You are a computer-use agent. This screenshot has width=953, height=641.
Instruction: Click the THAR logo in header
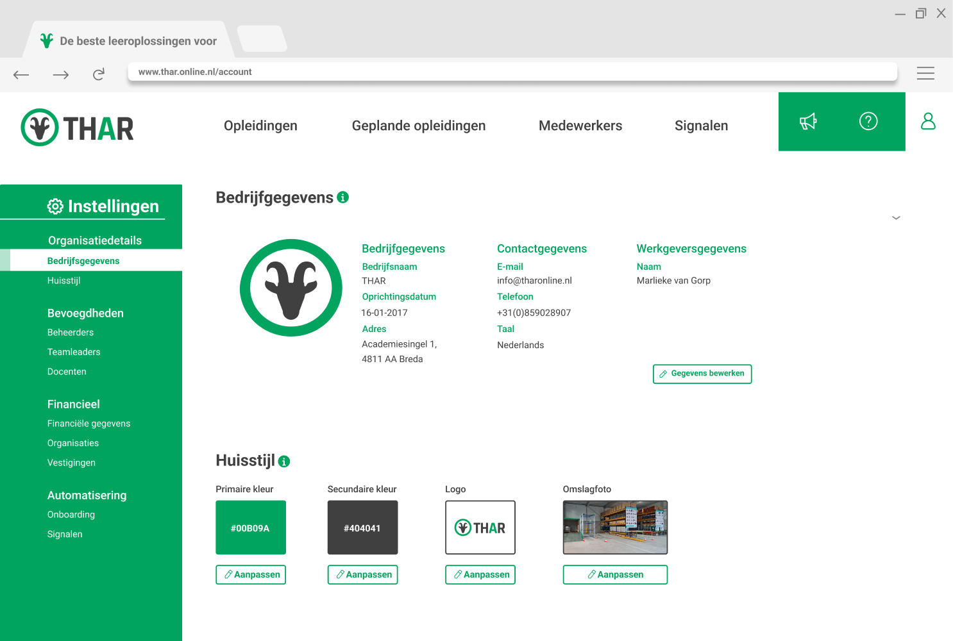78,128
